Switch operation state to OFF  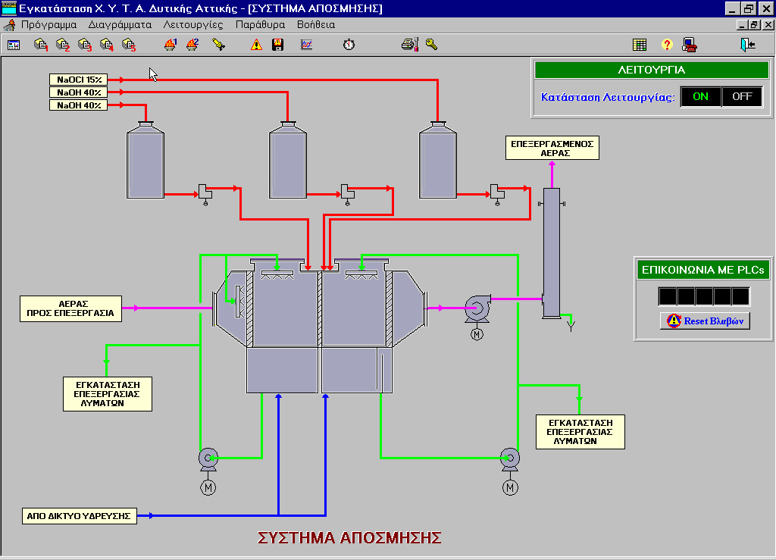pos(742,96)
